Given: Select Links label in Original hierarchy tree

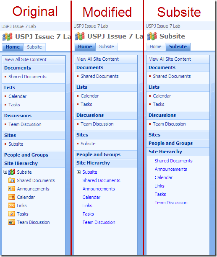Looking at the screenshot, I should (x=22, y=206).
